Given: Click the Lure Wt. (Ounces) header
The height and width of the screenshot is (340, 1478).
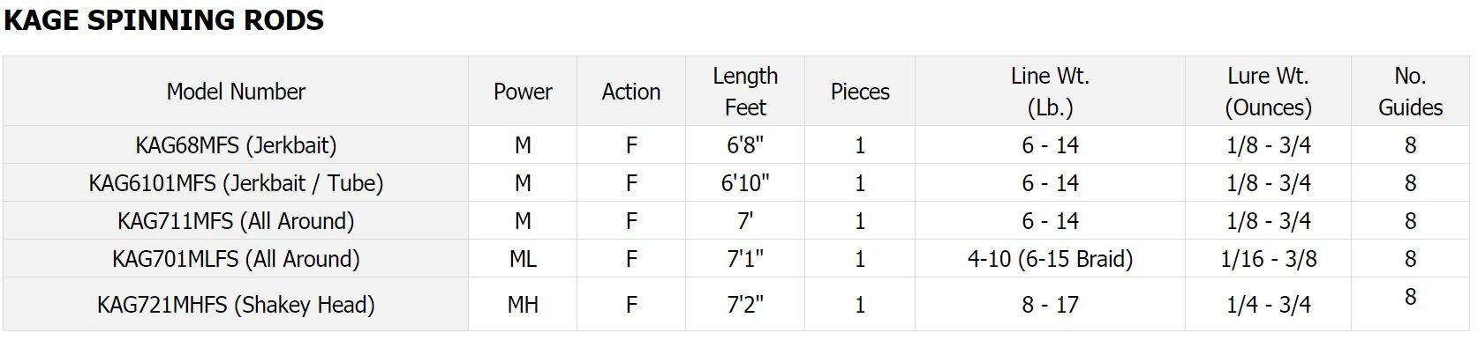Looking at the screenshot, I should [1268, 92].
